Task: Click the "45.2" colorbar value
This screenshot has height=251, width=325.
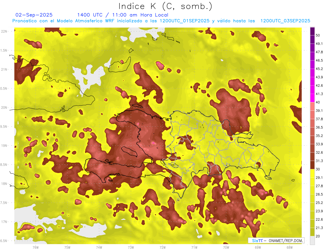Action: [319, 69]
